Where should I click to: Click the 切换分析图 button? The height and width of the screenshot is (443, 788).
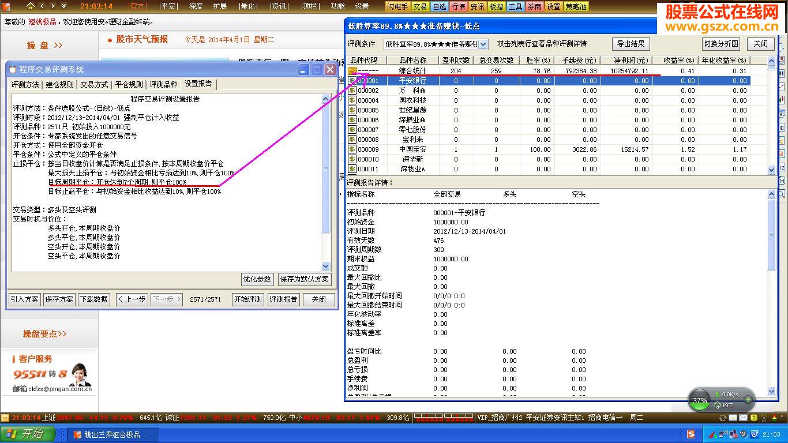pyautogui.click(x=721, y=44)
